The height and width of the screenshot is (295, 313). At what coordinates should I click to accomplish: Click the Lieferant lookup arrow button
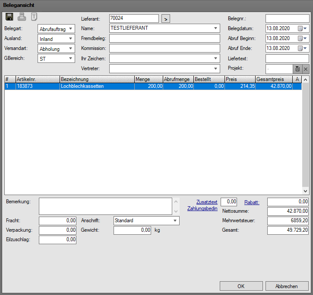(166, 19)
